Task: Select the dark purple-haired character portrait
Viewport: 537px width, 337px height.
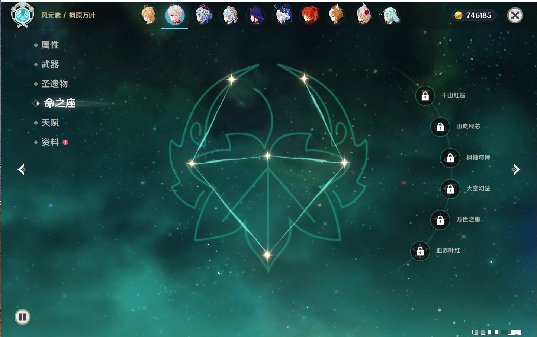Action: pos(256,15)
